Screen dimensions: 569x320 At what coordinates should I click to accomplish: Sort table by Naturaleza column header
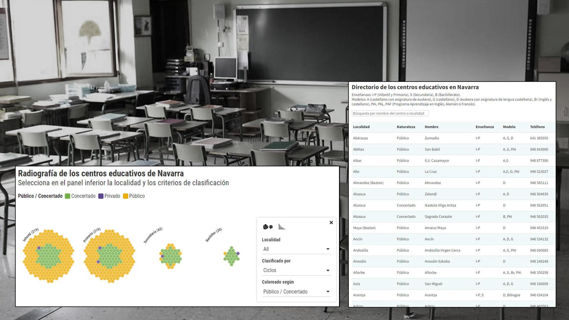tap(406, 127)
